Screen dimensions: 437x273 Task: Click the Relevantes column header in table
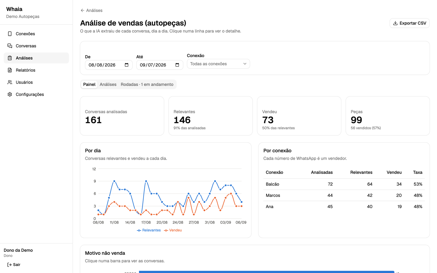(x=361, y=173)
